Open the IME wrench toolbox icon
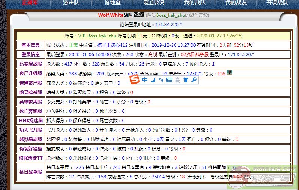 pos(194,80)
